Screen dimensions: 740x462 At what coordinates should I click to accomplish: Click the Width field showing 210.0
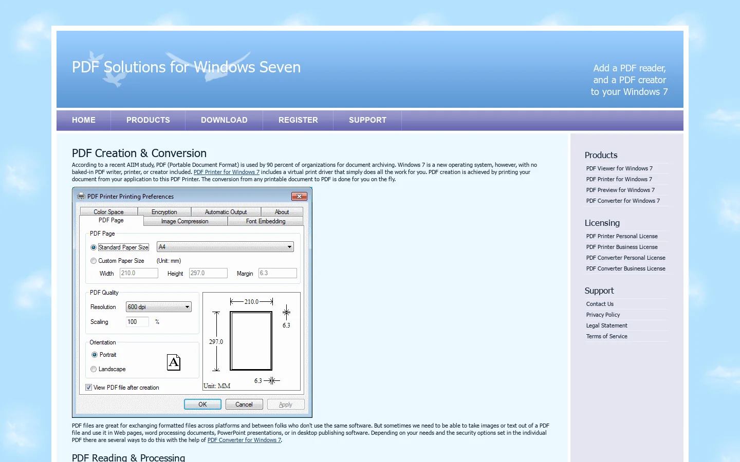tap(139, 273)
